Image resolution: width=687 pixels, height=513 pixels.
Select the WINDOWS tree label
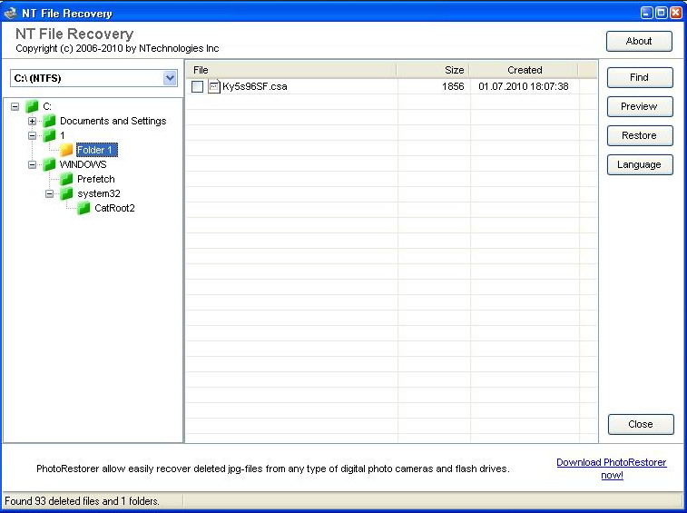83,164
